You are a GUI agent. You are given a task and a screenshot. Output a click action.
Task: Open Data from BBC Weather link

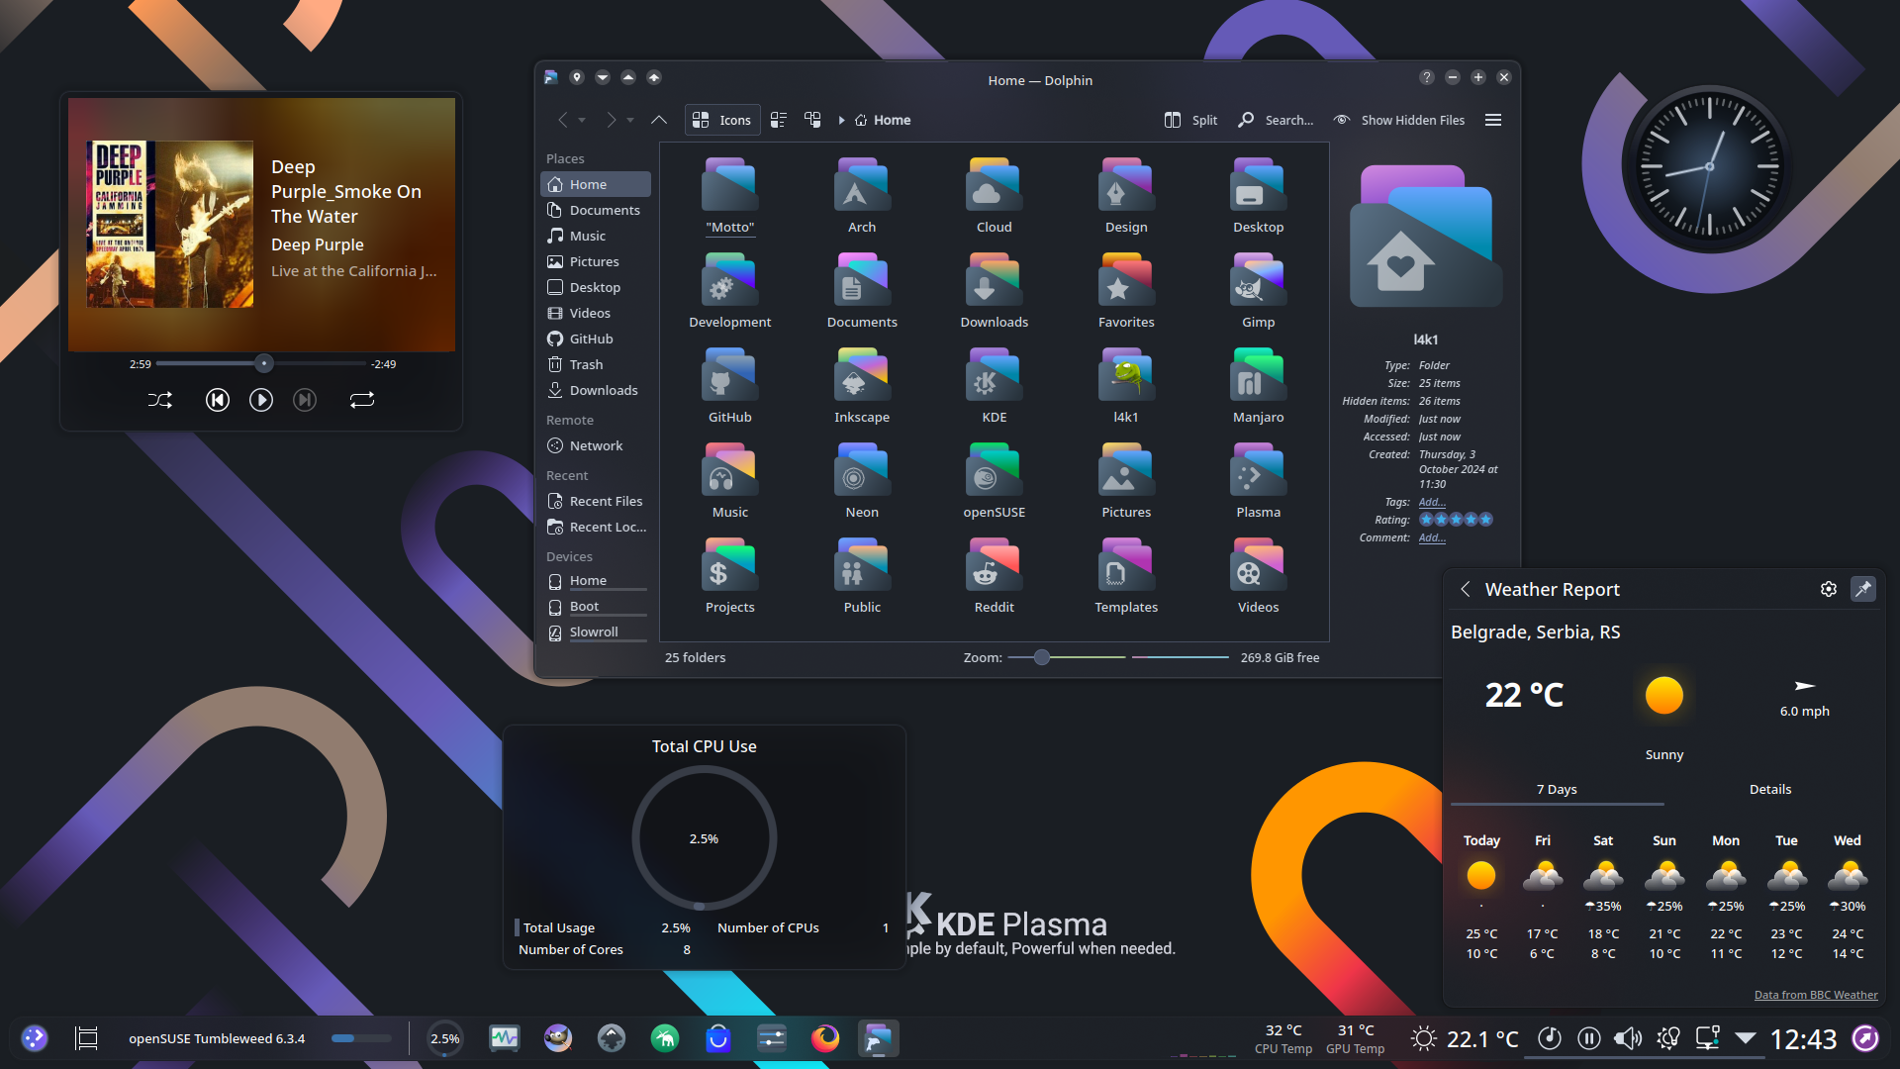(1815, 995)
